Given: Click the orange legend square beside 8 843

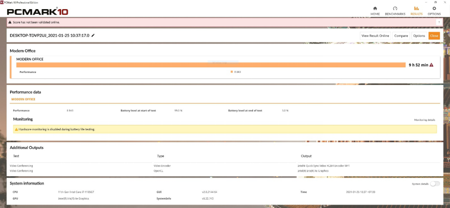Looking at the screenshot, I should 232,72.
